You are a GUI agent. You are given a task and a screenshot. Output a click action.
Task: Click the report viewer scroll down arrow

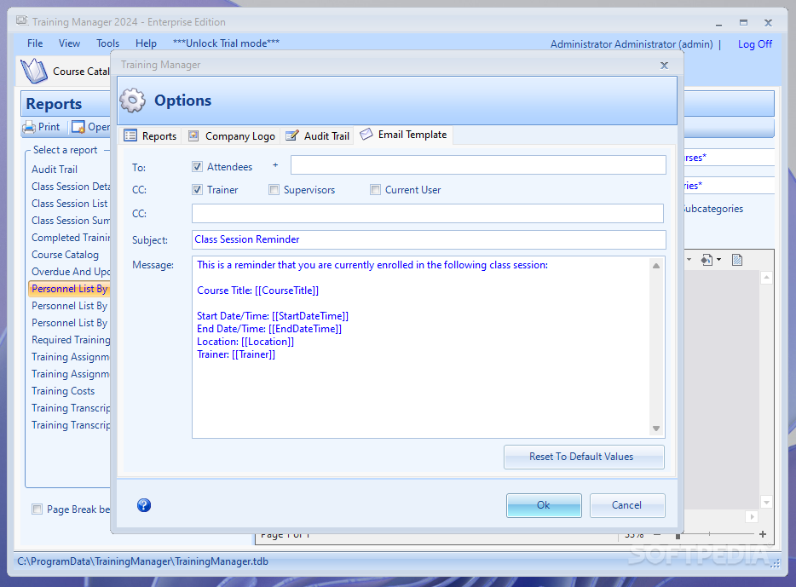pos(766,503)
